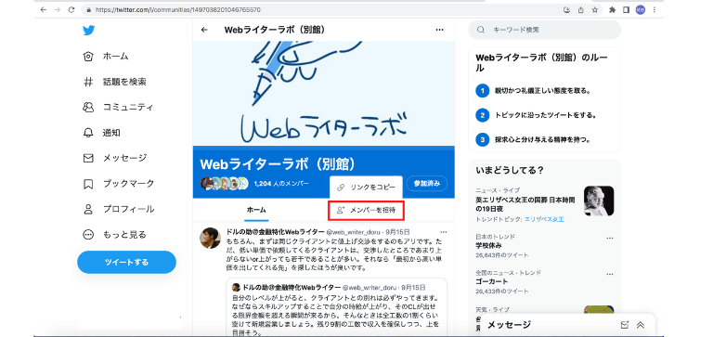Select リンクをコピー option
The height and width of the screenshot is (337, 713).
click(366, 188)
